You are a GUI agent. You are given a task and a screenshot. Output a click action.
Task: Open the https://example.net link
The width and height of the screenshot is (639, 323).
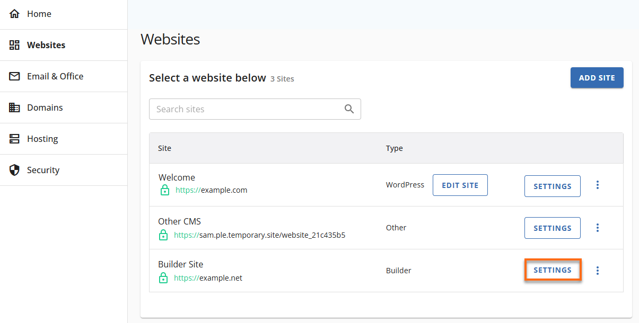(208, 278)
